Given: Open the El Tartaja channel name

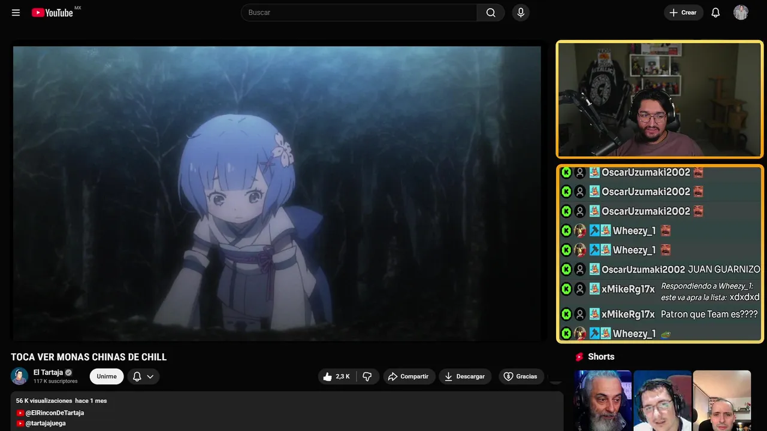Looking at the screenshot, I should pyautogui.click(x=48, y=372).
